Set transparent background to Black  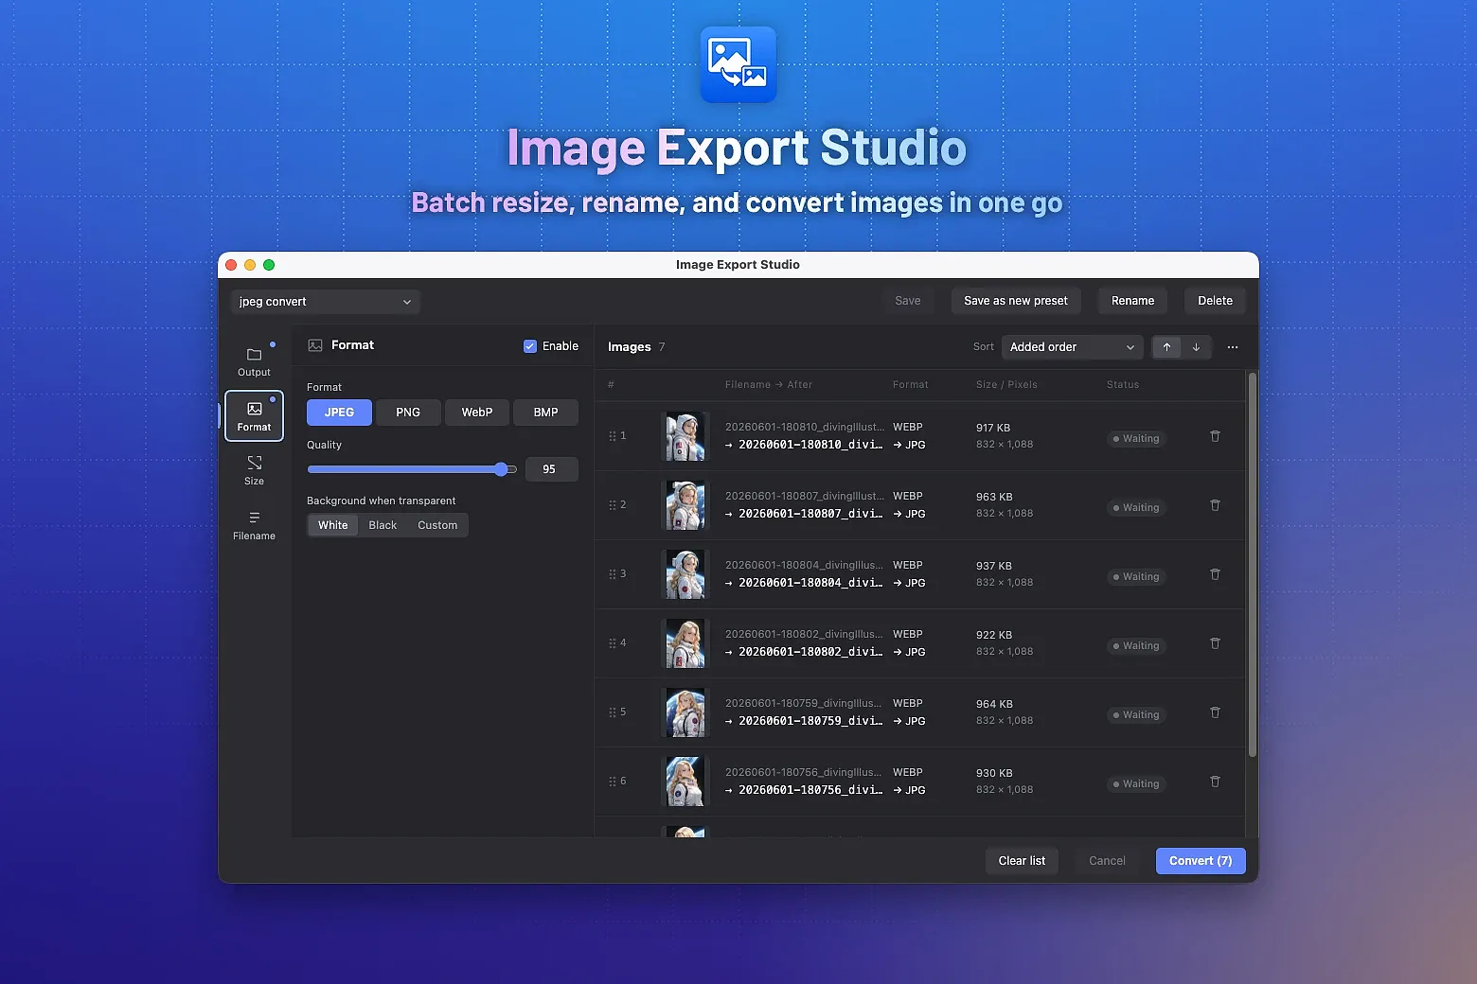coord(383,525)
